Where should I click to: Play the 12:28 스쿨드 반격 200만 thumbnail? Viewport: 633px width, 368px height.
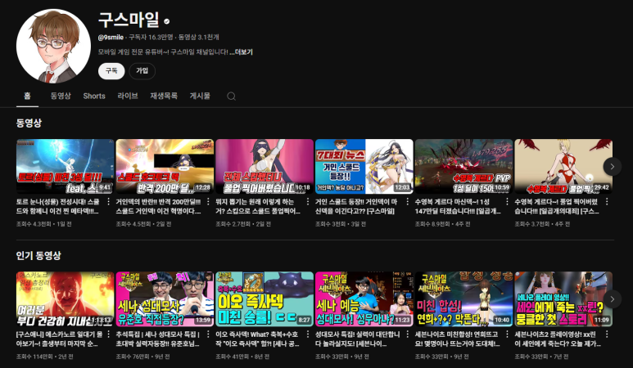point(165,167)
